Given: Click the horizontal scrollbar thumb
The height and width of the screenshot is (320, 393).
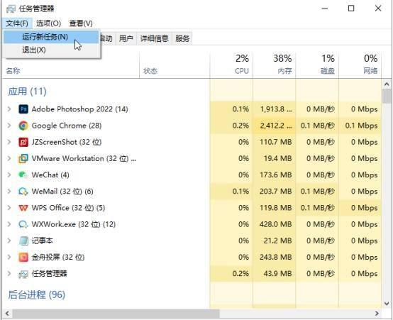Looking at the screenshot, I should click(x=116, y=314).
